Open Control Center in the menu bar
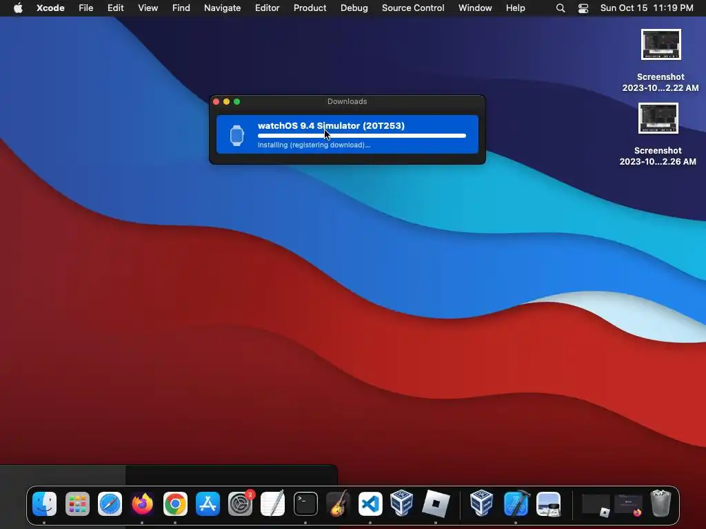The image size is (706, 529). [583, 8]
